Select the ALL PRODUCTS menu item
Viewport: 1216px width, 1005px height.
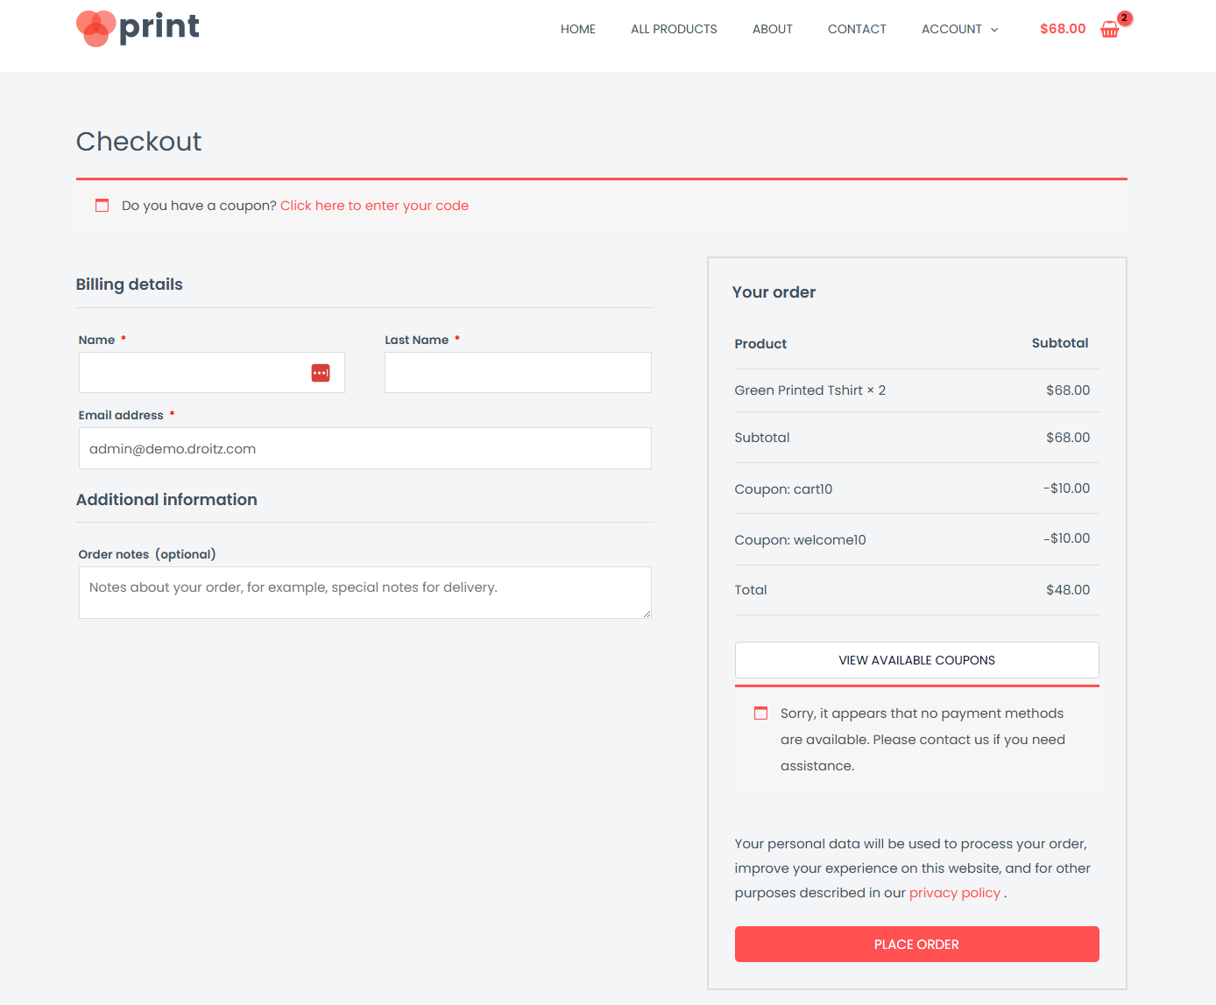pos(673,29)
